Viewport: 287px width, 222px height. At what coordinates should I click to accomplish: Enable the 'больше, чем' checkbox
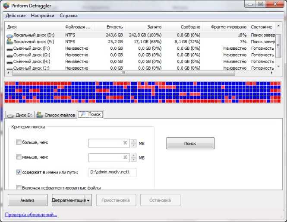click(x=19, y=142)
